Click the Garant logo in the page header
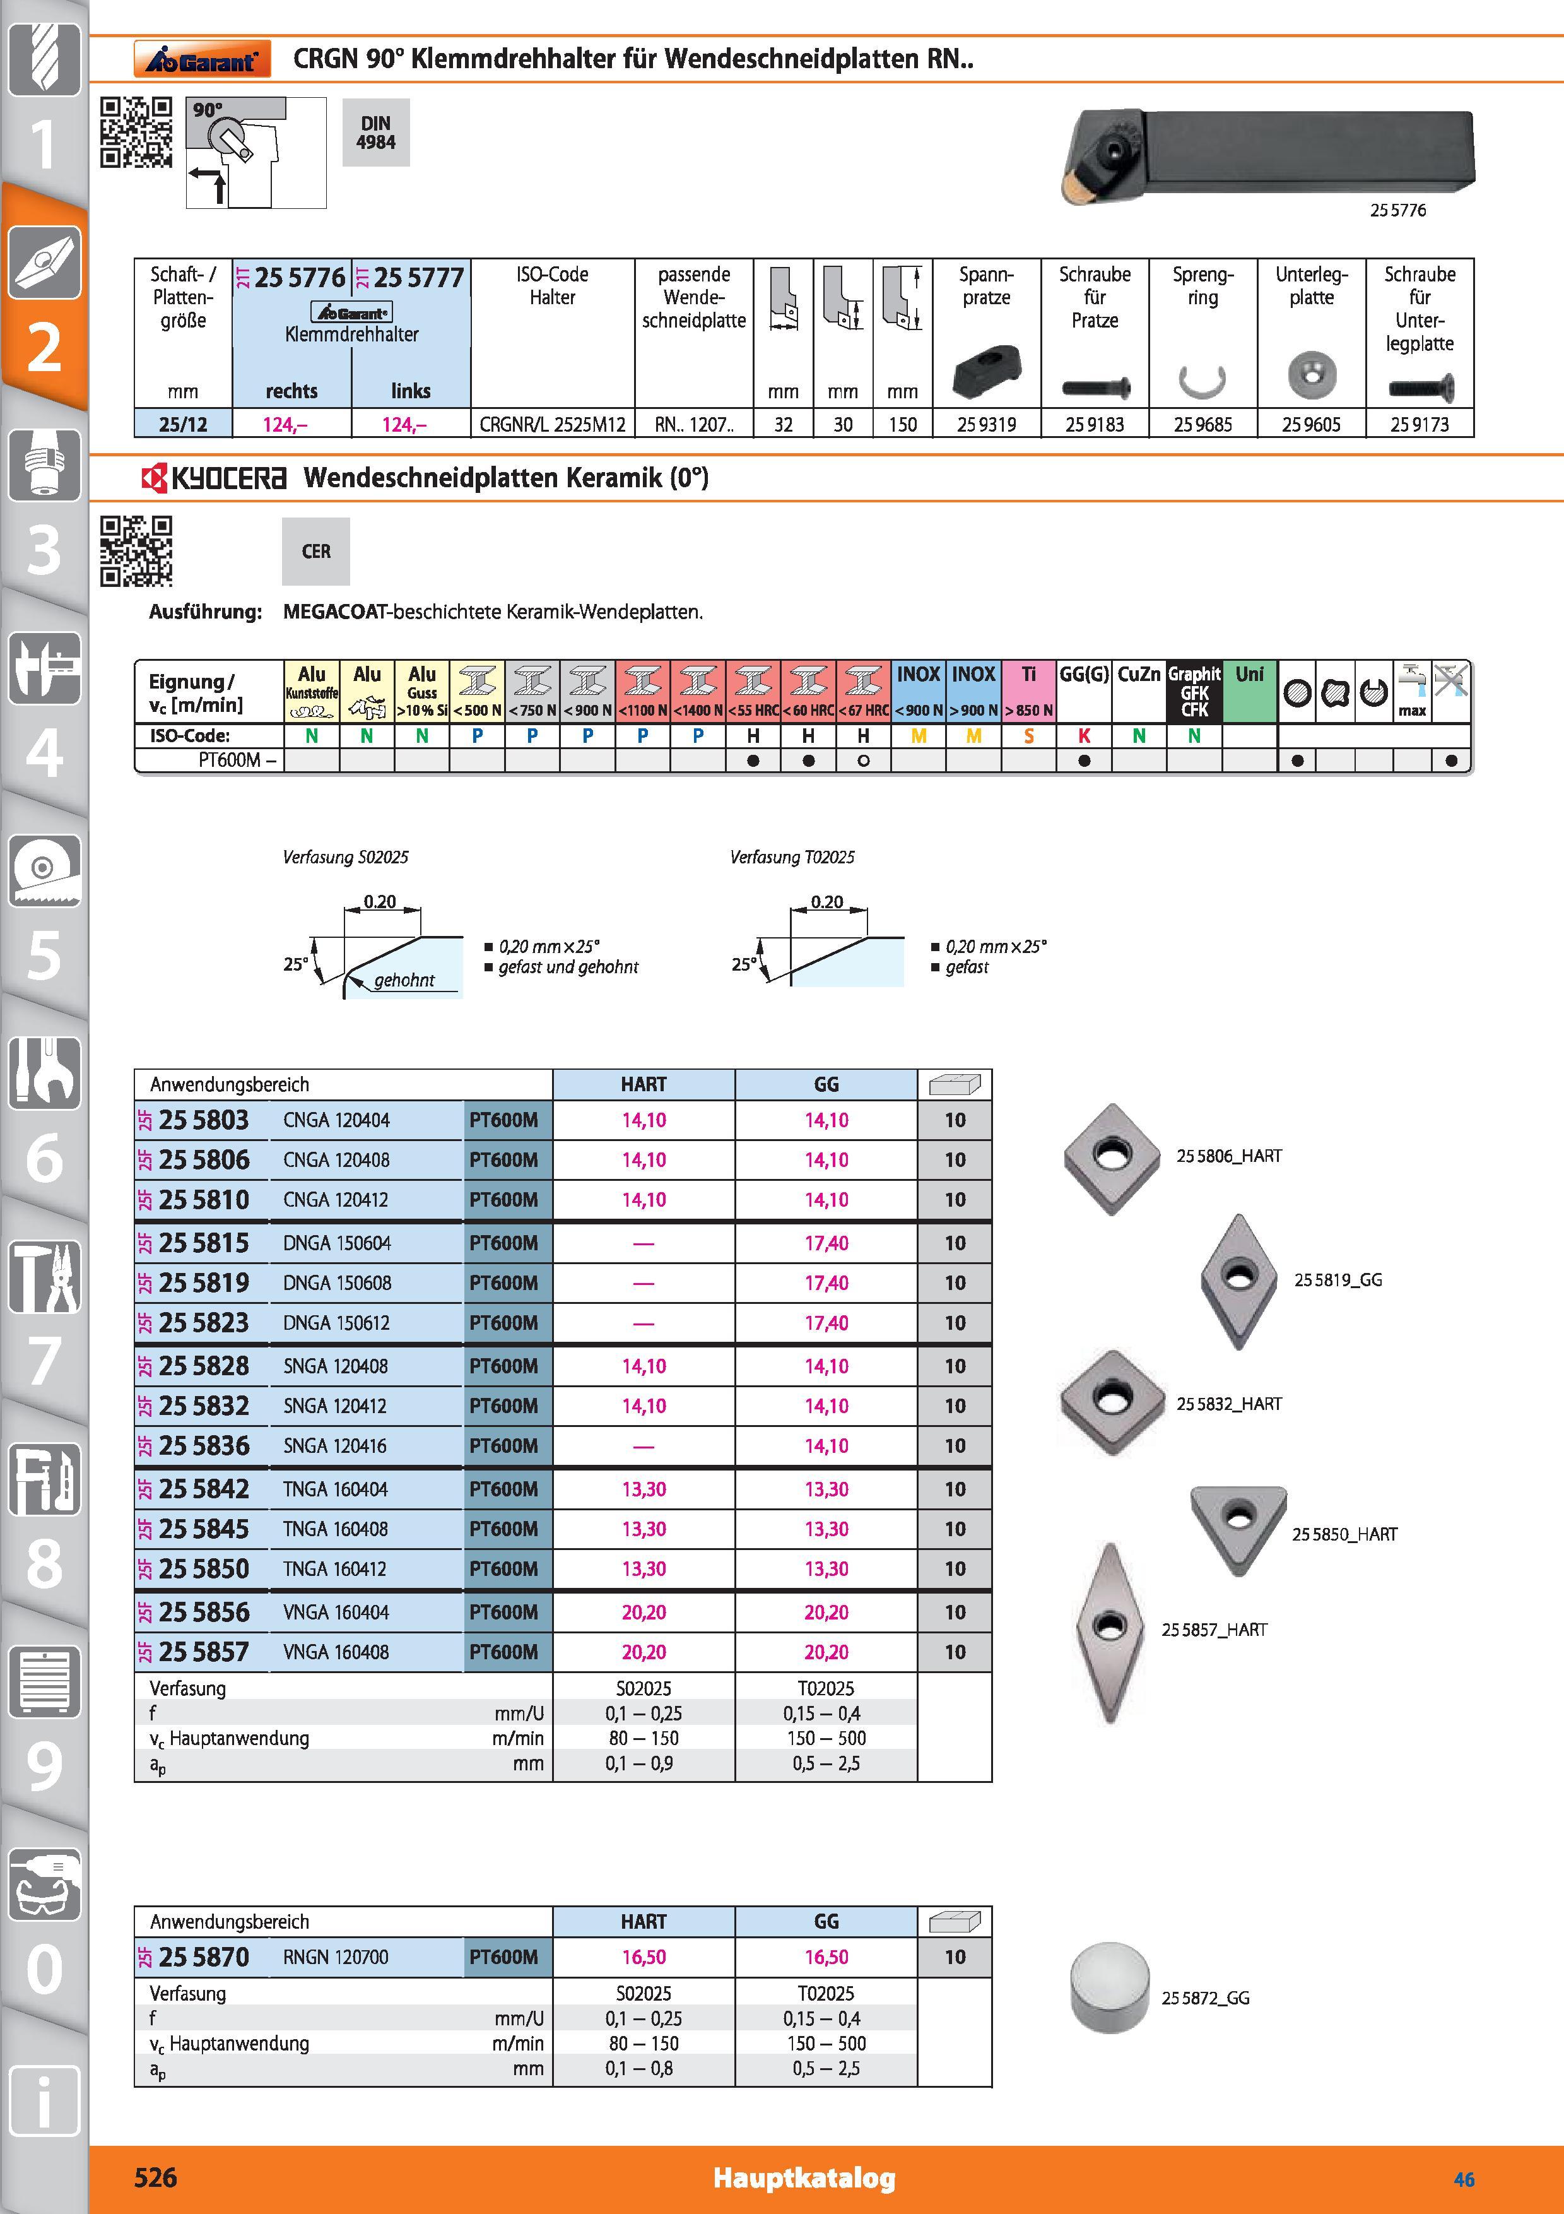Image resolution: width=1564 pixels, height=2214 pixels. point(201,59)
